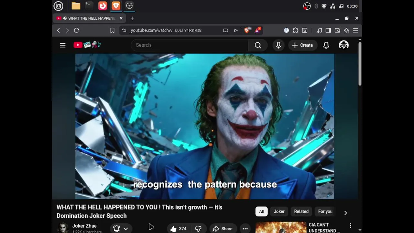Show more filter chips with right arrow

click(345, 213)
